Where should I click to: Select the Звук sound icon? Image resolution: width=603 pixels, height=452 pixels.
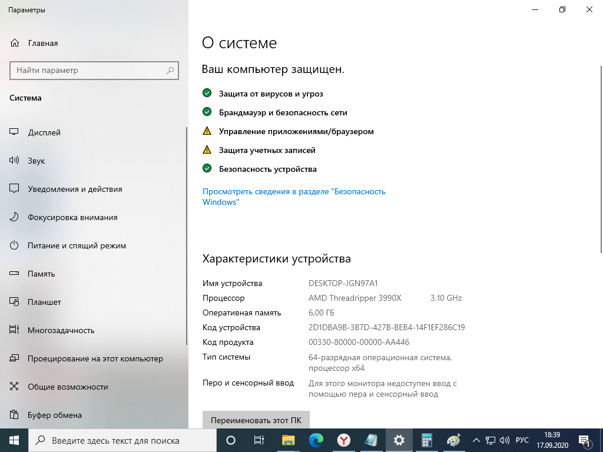15,161
